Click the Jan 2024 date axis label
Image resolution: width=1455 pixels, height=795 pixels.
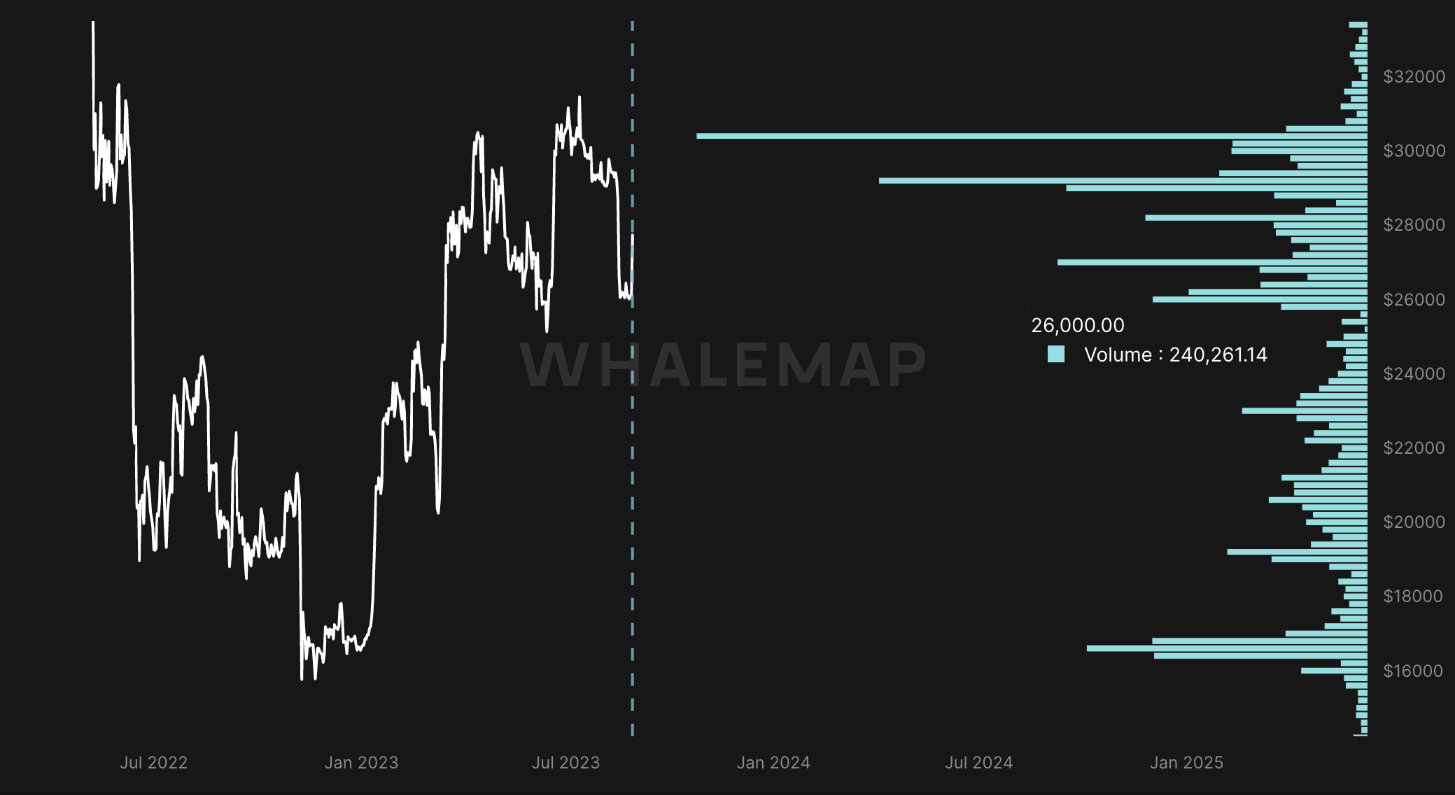773,763
